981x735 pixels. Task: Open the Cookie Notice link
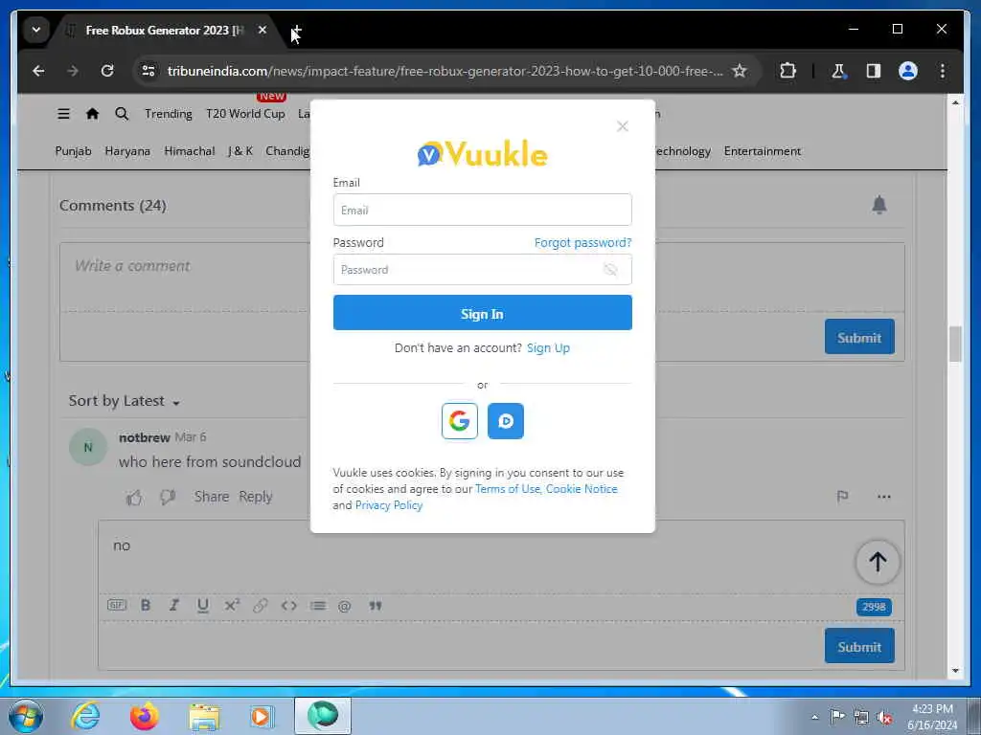click(x=582, y=489)
